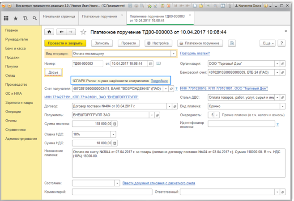Viewport: 294px width, 201px height.
Task: Click the home button in document header
Action: tap(49, 32)
